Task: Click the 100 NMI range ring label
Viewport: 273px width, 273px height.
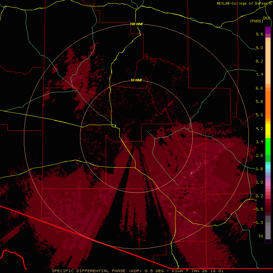Action: pos(136,24)
